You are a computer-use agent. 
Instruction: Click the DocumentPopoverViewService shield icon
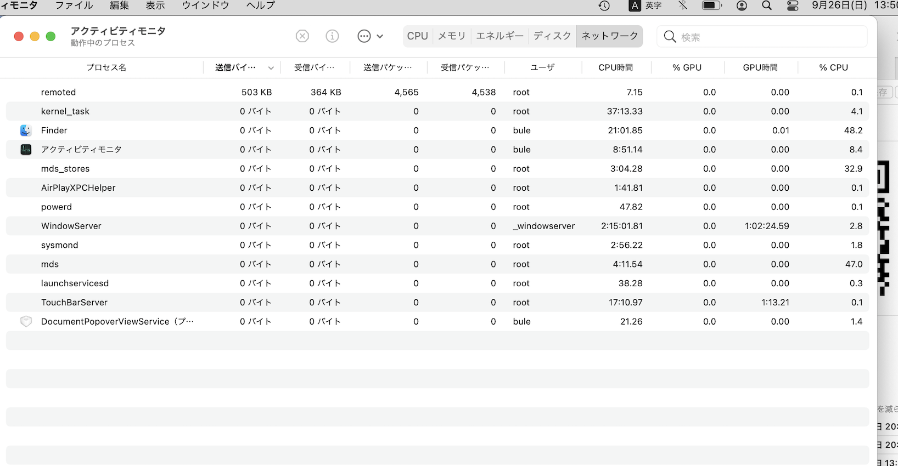pos(26,322)
